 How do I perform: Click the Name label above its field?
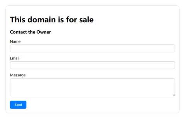pyautogui.click(x=15, y=41)
